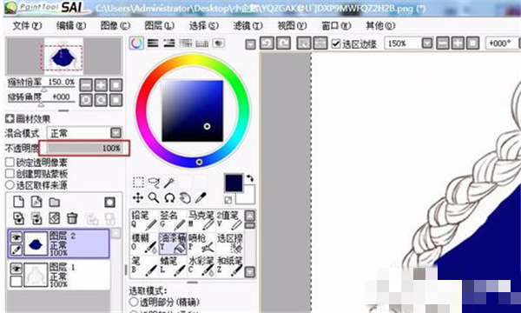The width and height of the screenshot is (521, 313).
Task: Create a new linework layer
Action: [36, 202]
